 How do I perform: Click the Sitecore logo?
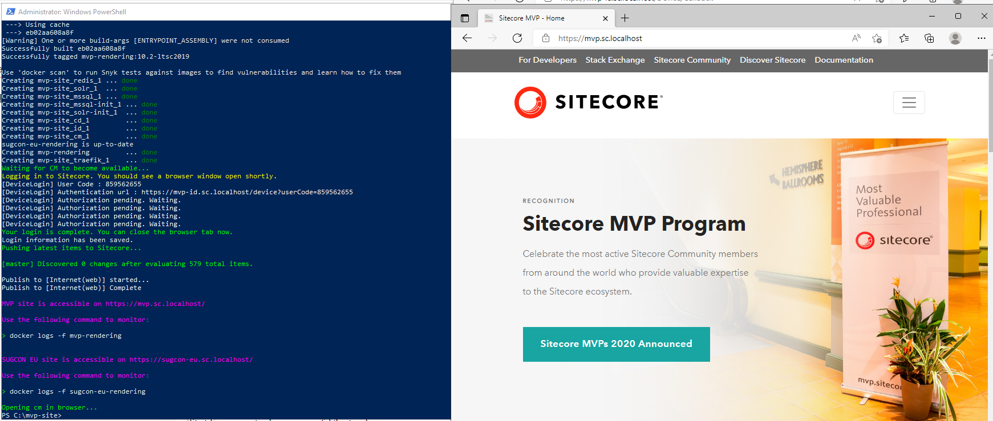589,103
